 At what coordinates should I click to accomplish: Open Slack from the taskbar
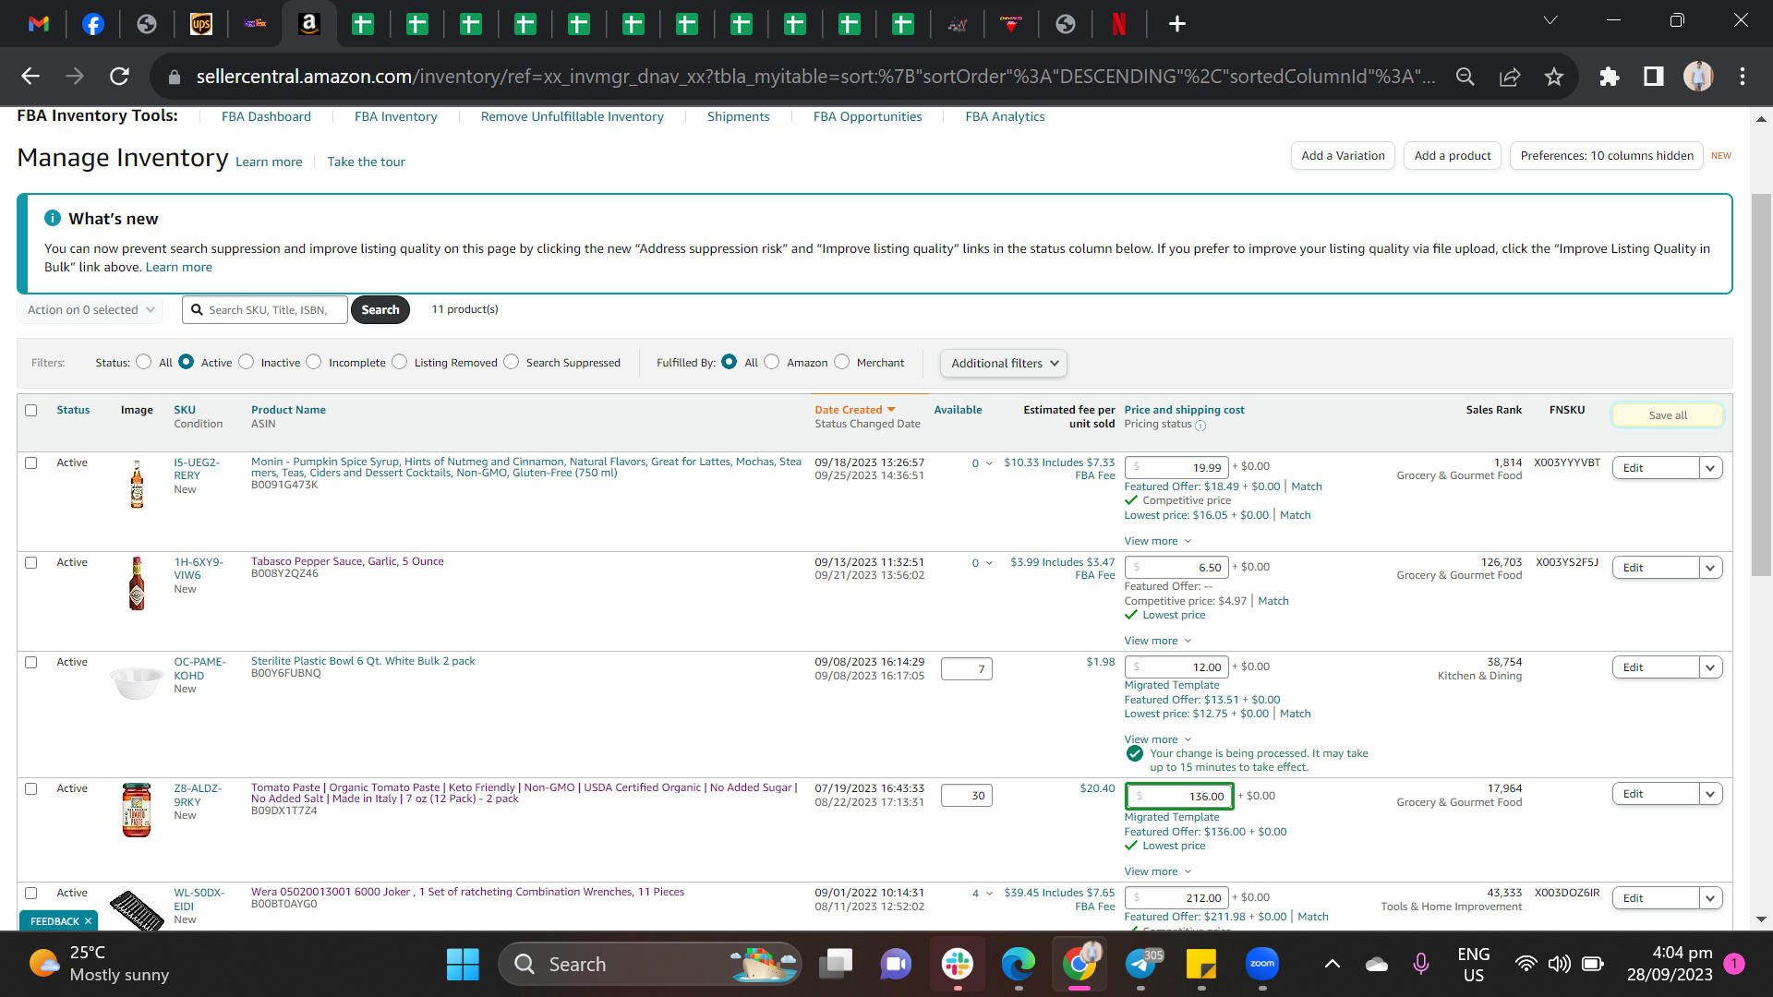[958, 965]
